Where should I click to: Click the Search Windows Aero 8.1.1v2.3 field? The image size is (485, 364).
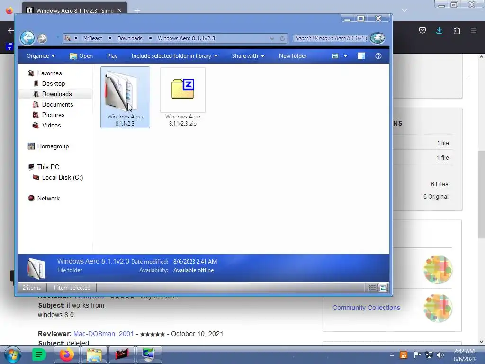[330, 38]
